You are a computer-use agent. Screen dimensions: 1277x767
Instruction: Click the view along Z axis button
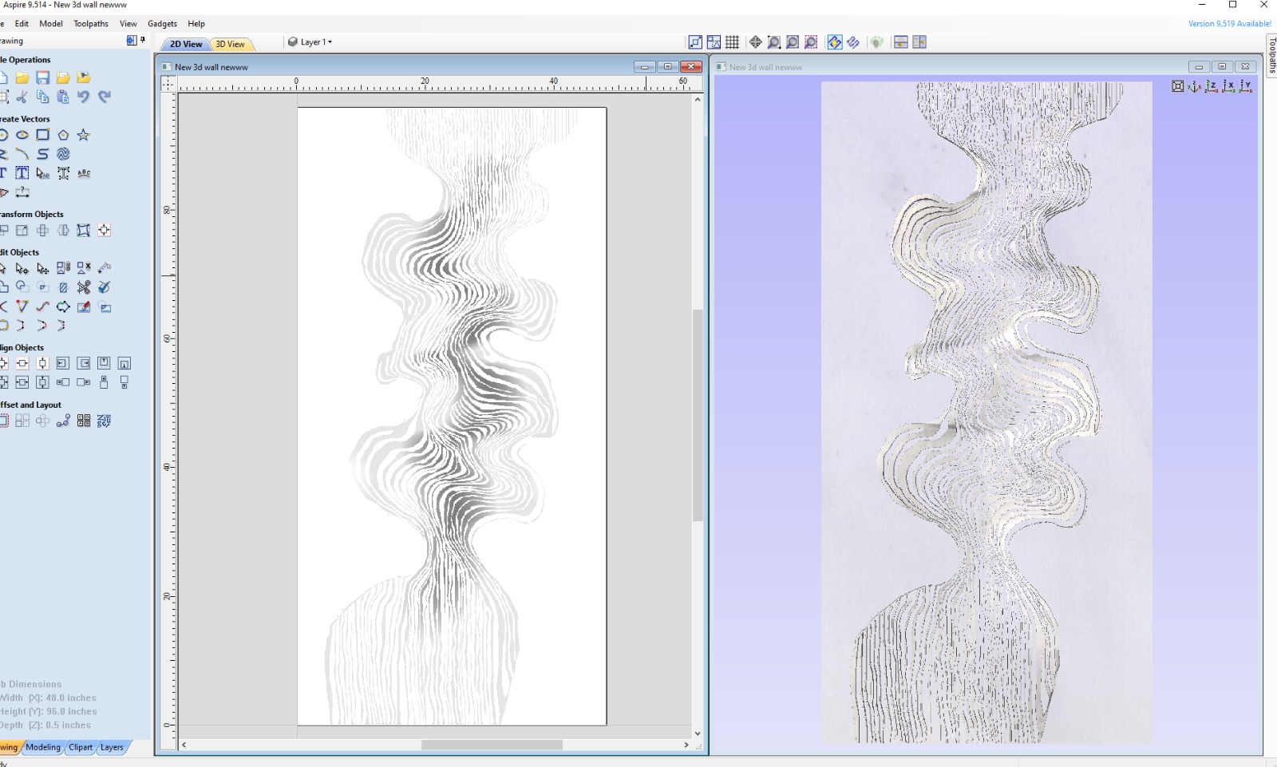(x=1212, y=86)
